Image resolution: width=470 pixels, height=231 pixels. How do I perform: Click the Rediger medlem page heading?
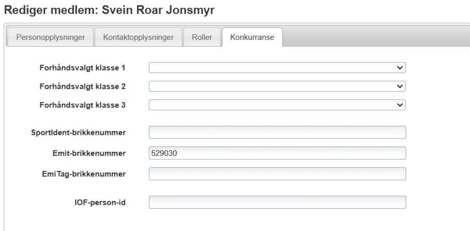(x=109, y=9)
